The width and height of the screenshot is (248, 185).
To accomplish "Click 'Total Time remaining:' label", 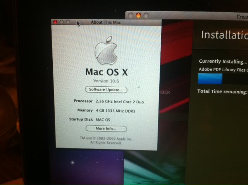I will (222, 91).
